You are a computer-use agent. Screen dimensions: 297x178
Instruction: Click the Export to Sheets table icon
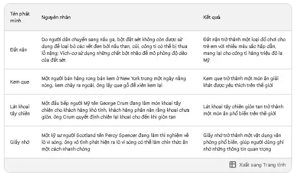coord(233,165)
